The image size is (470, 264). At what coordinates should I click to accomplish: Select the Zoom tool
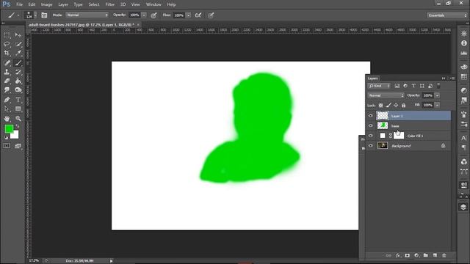tap(18, 119)
